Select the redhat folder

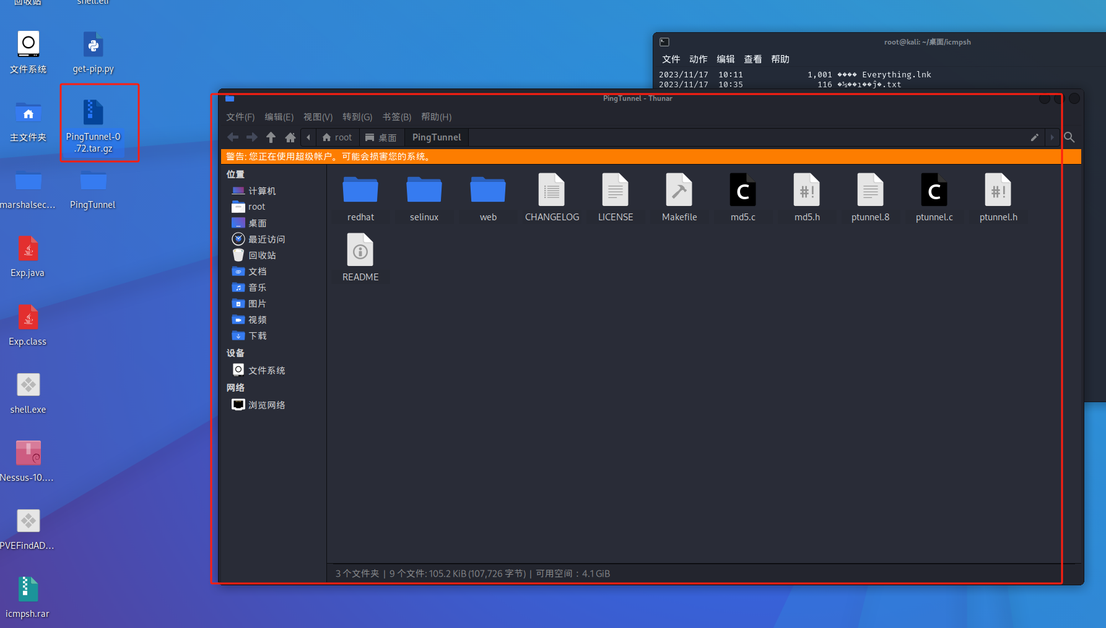pos(360,198)
